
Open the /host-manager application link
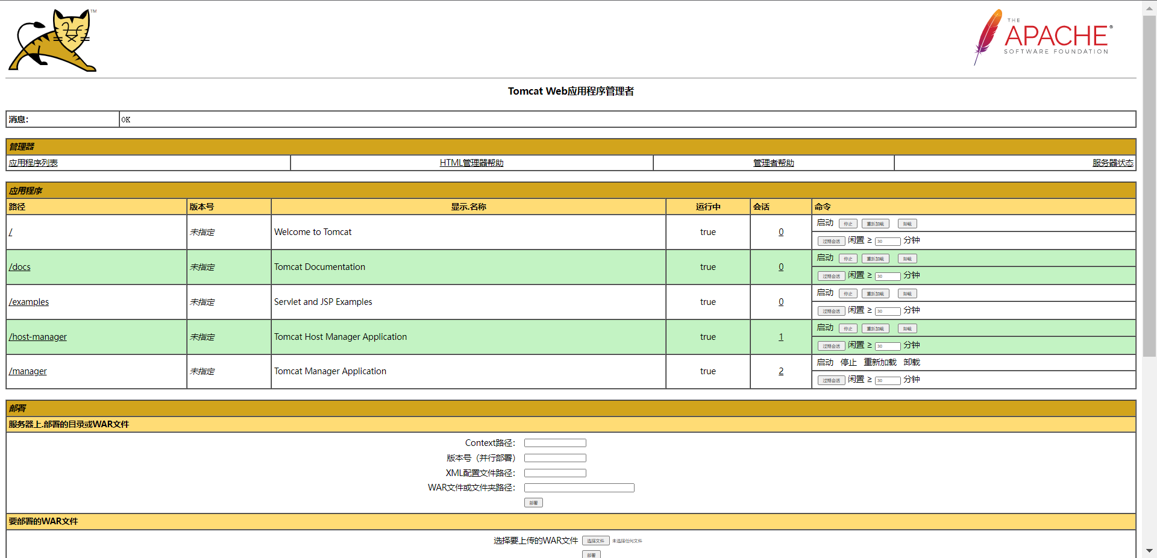point(37,337)
